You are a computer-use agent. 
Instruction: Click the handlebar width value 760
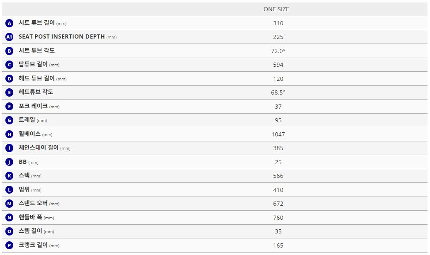coord(278,218)
